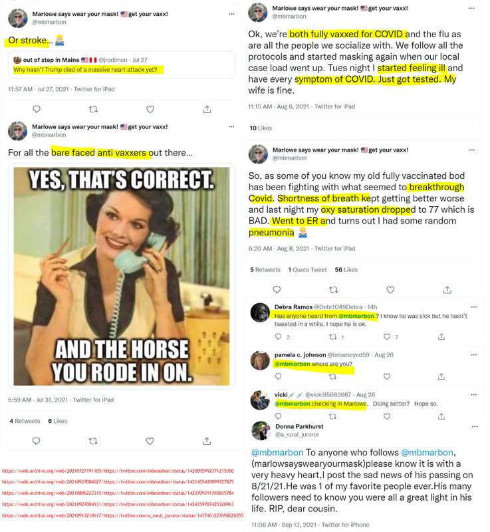
Task: Like Debra Ramos's reply
Action: point(387,336)
